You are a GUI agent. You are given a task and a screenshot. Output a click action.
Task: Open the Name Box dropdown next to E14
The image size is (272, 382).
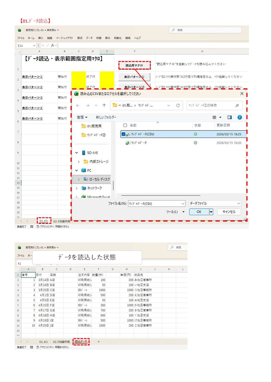(x=34, y=45)
